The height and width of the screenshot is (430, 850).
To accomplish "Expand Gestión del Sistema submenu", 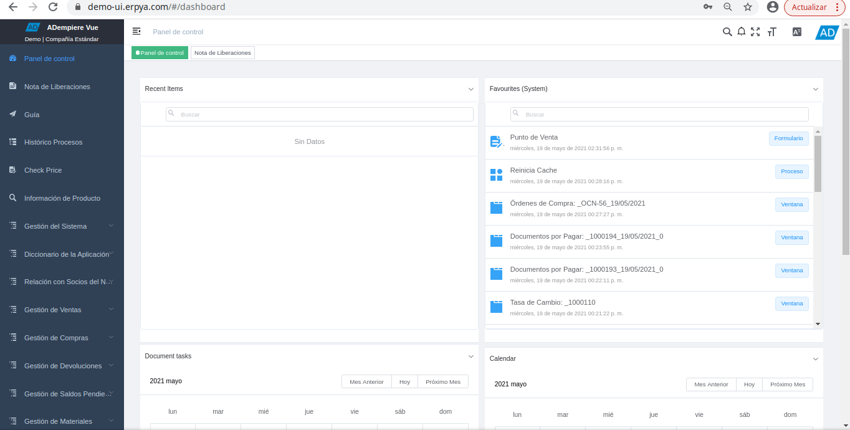I will coord(62,226).
